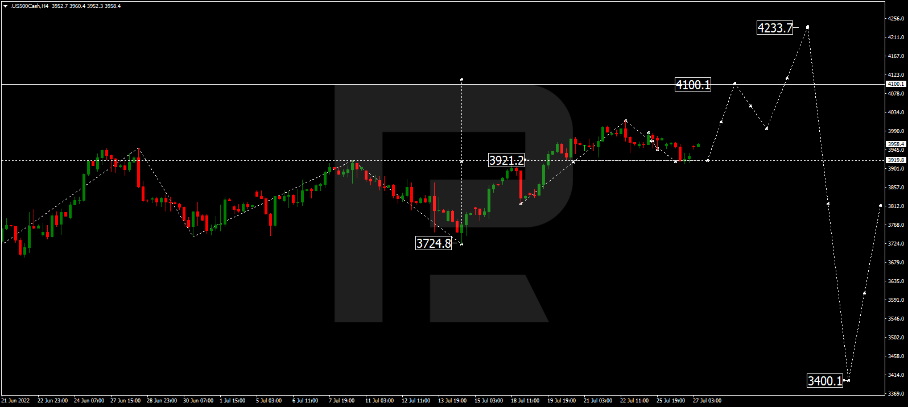Click the 3724.8 low price label

[434, 244]
